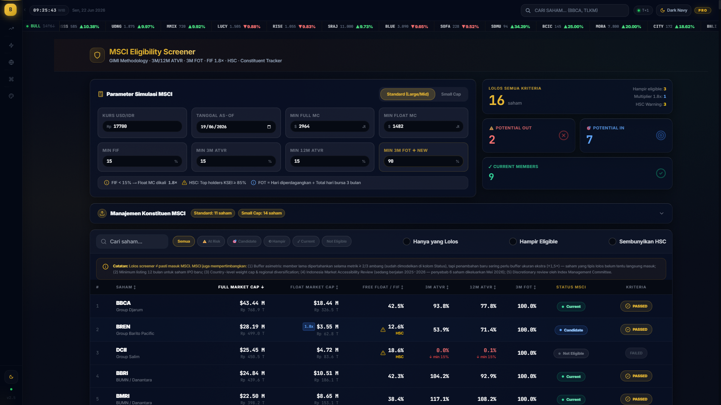Click the target icon in Potential In card

point(661,135)
